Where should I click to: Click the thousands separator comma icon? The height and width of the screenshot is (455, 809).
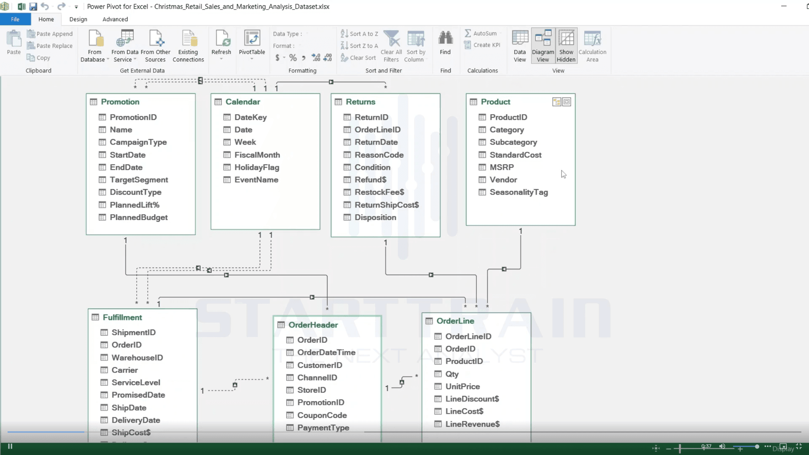pos(304,58)
